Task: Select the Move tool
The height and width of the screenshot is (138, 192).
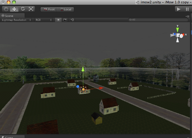Action: coord(14,9)
